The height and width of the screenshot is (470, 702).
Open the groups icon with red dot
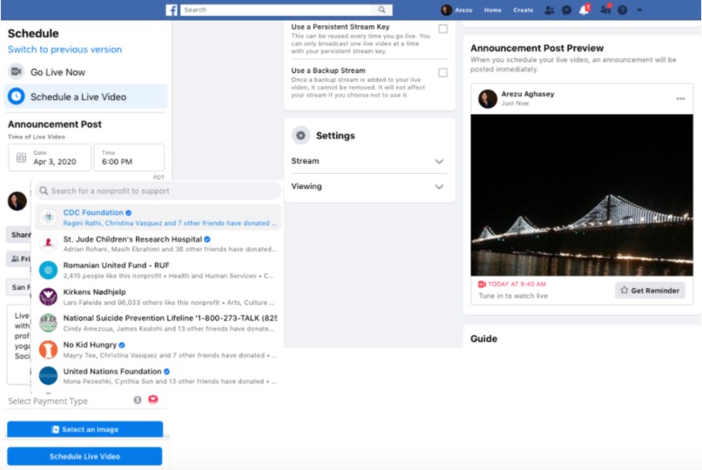tap(605, 9)
